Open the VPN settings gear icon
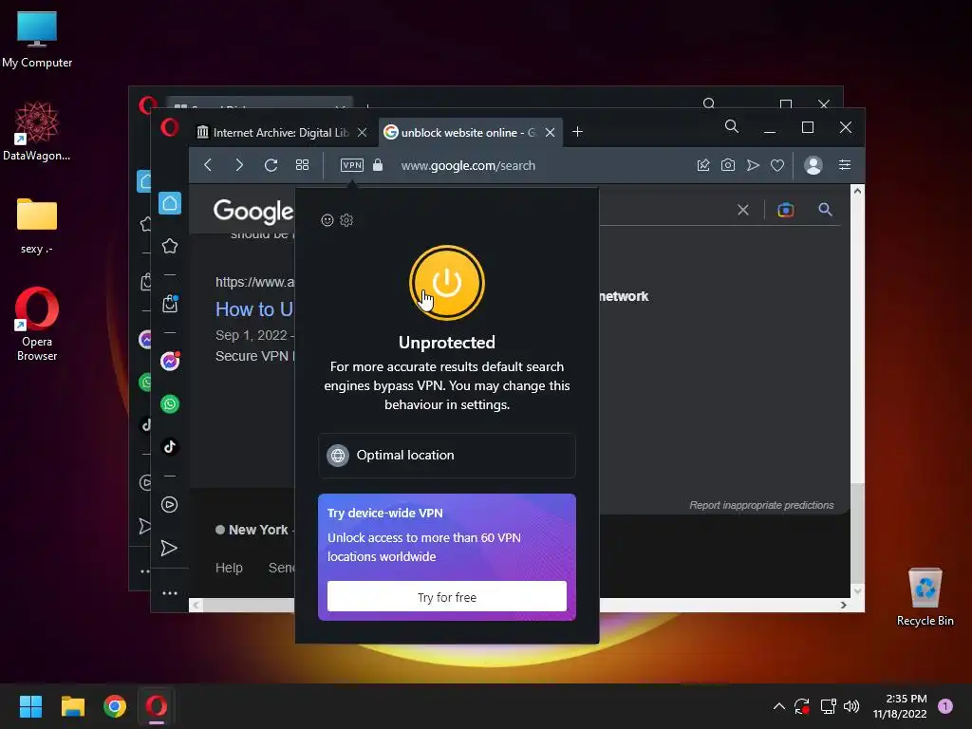Image resolution: width=972 pixels, height=729 pixels. point(346,220)
